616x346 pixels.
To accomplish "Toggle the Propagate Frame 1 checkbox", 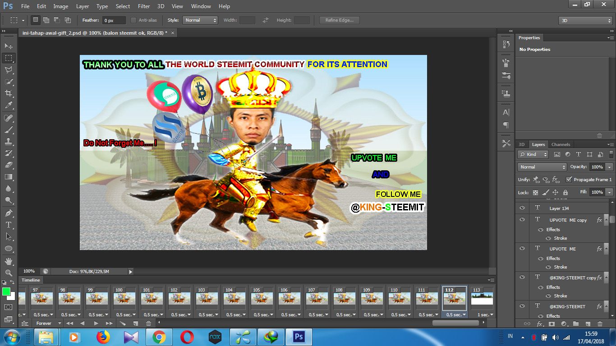I will click(569, 179).
